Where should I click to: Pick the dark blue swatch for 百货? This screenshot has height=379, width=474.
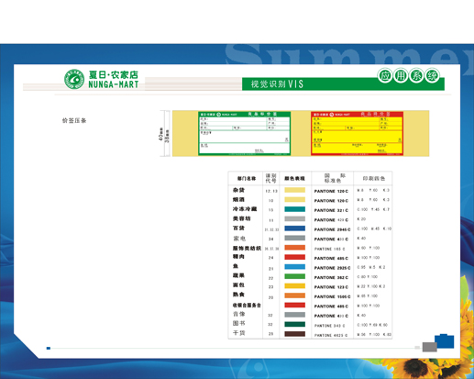pyautogui.click(x=295, y=229)
